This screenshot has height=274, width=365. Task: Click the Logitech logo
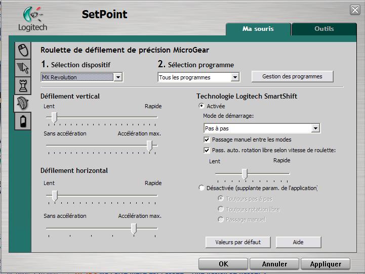pyautogui.click(x=32, y=19)
